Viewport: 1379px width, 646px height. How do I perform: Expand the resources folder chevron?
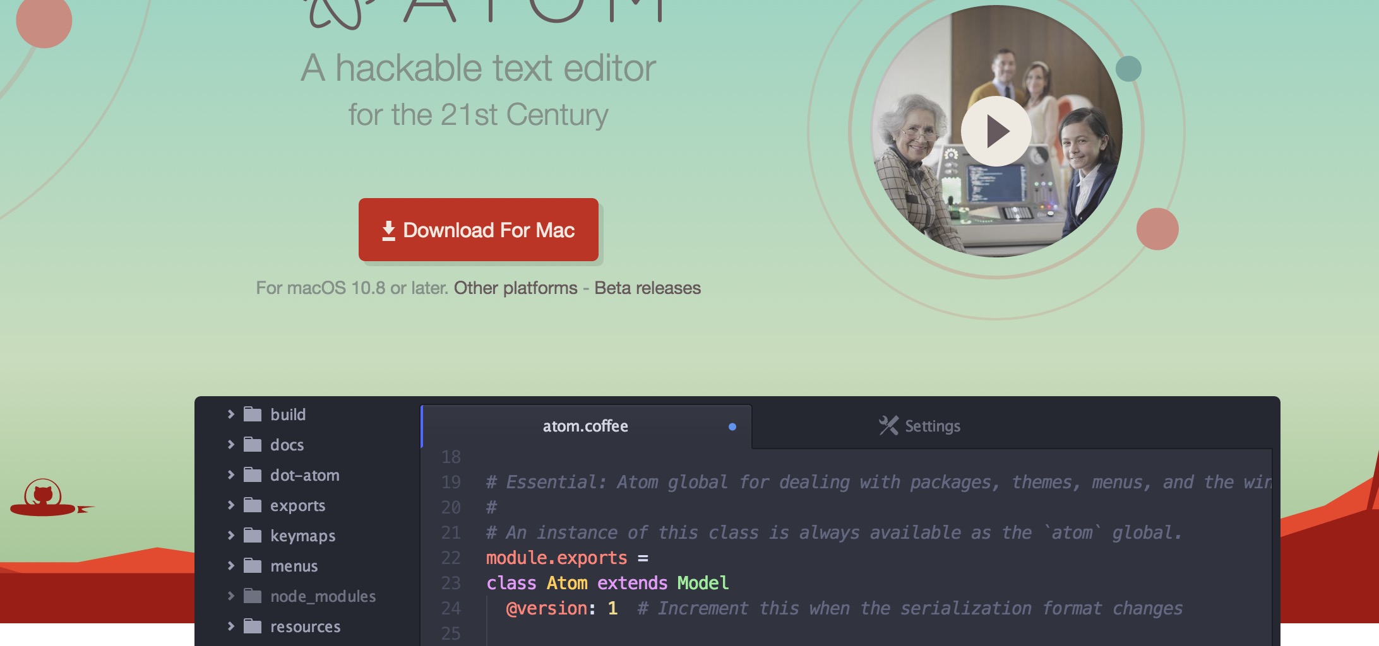point(230,626)
